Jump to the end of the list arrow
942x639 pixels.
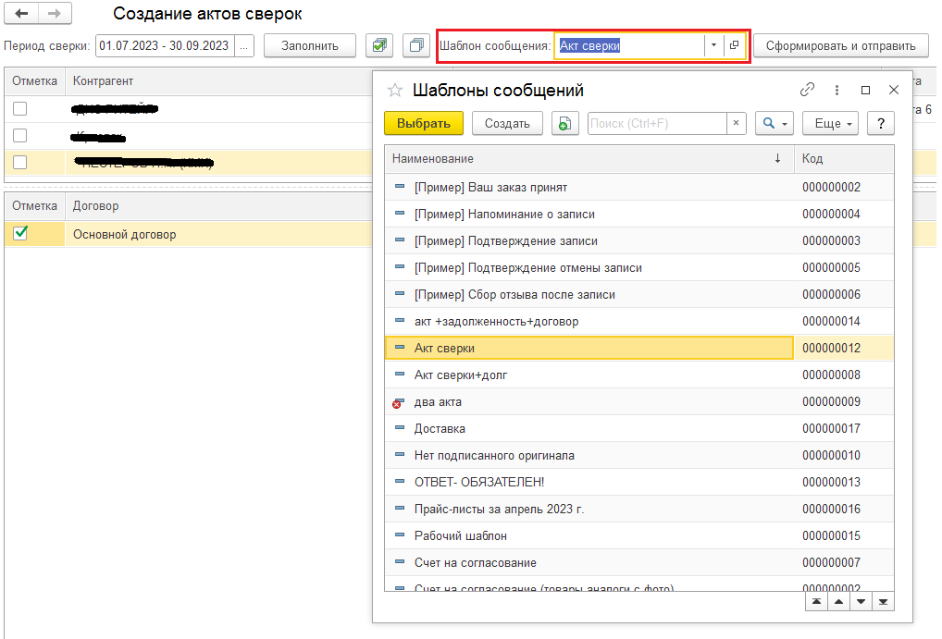coord(883,602)
